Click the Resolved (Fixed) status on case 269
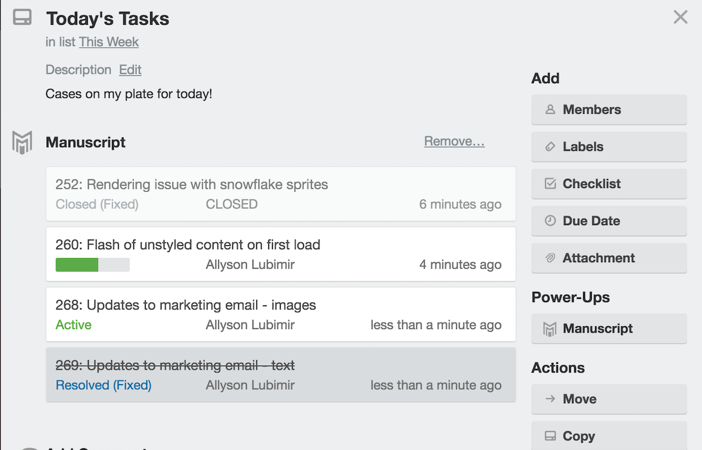 103,385
